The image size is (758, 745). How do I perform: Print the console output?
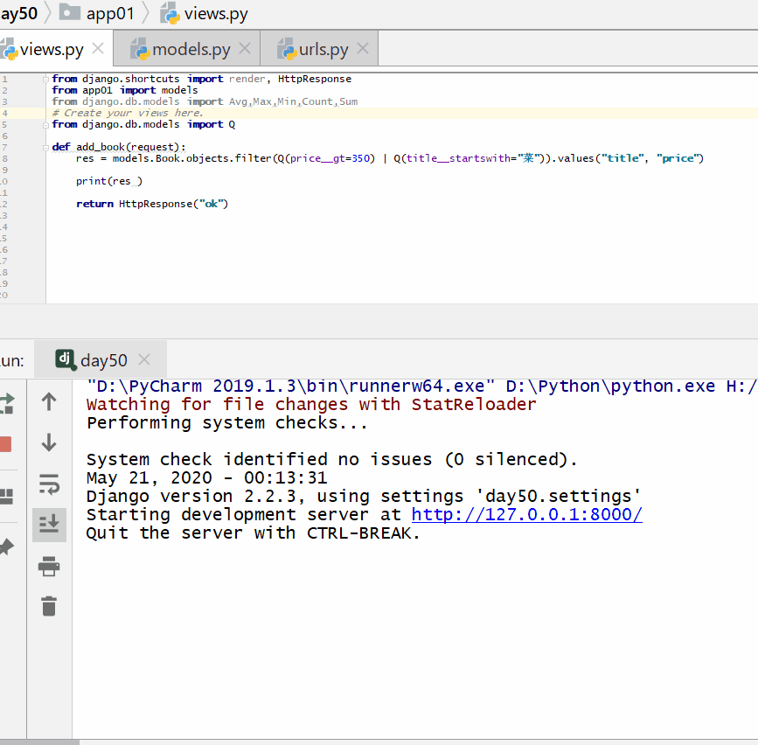point(49,566)
